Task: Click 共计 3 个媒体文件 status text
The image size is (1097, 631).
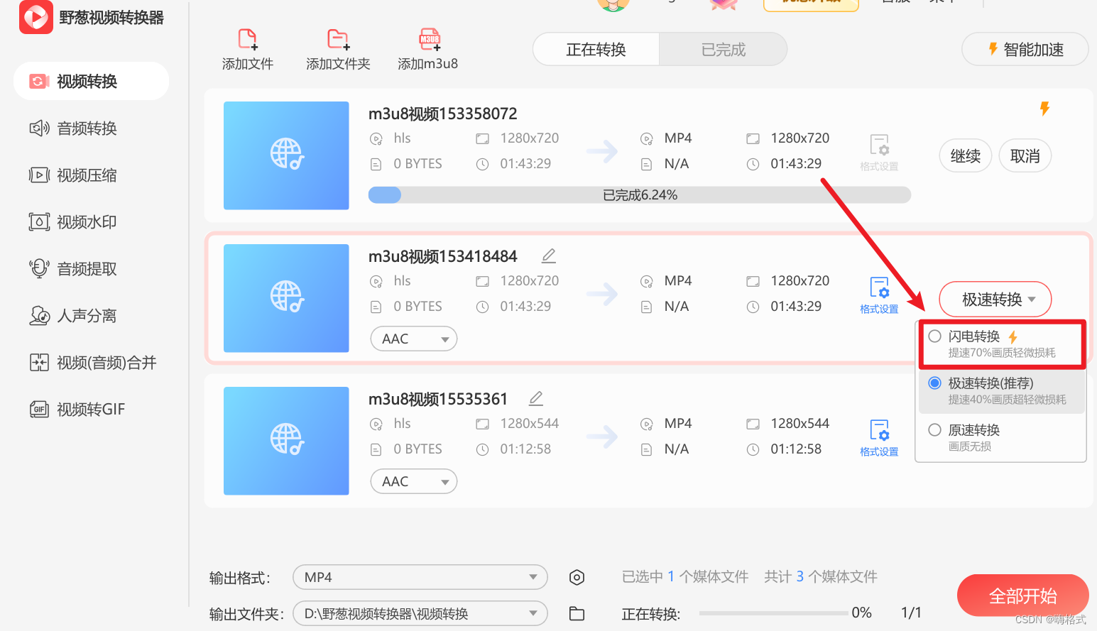Action: pos(821,576)
